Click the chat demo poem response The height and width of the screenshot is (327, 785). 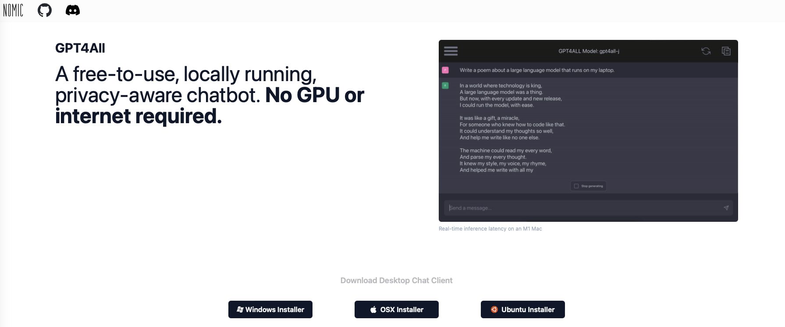tap(512, 128)
